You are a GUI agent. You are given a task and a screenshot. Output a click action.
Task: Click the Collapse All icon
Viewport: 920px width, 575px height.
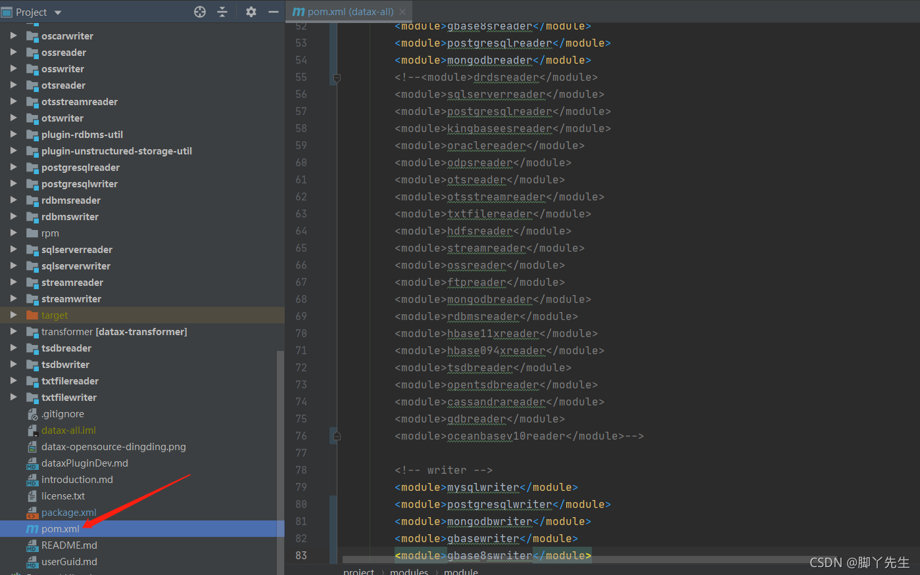(222, 12)
